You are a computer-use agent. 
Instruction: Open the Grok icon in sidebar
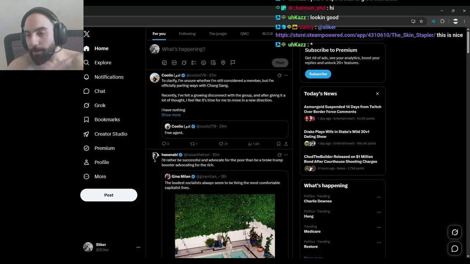coord(87,105)
